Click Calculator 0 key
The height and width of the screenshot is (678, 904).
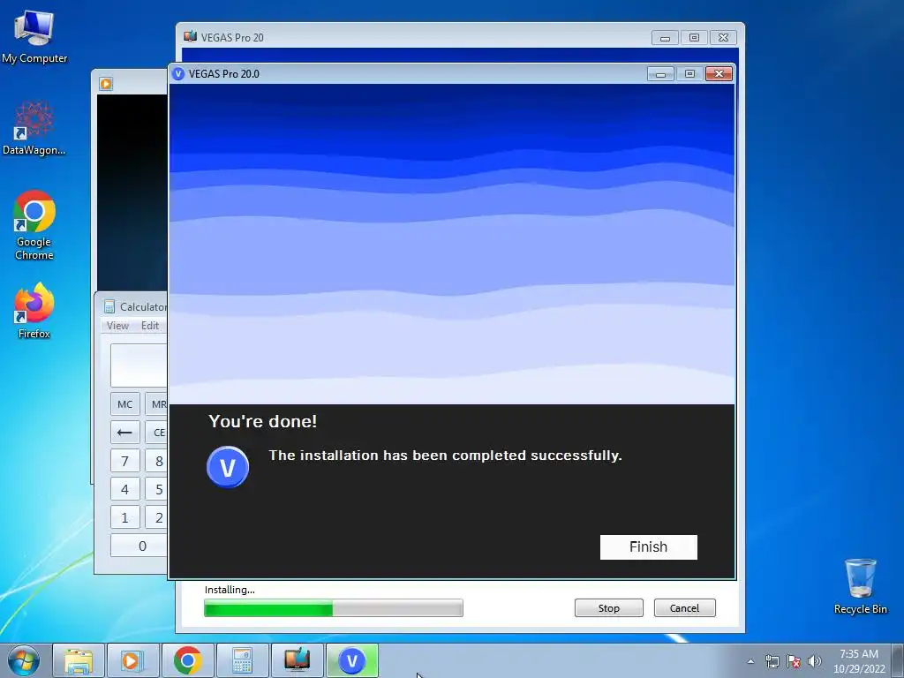click(x=139, y=546)
